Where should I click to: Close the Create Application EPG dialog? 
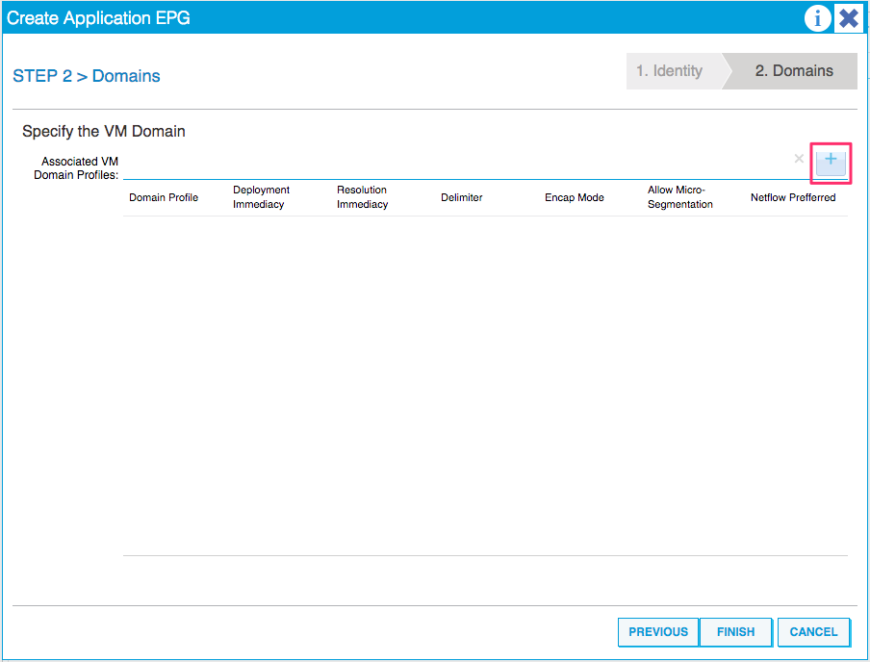pos(849,18)
